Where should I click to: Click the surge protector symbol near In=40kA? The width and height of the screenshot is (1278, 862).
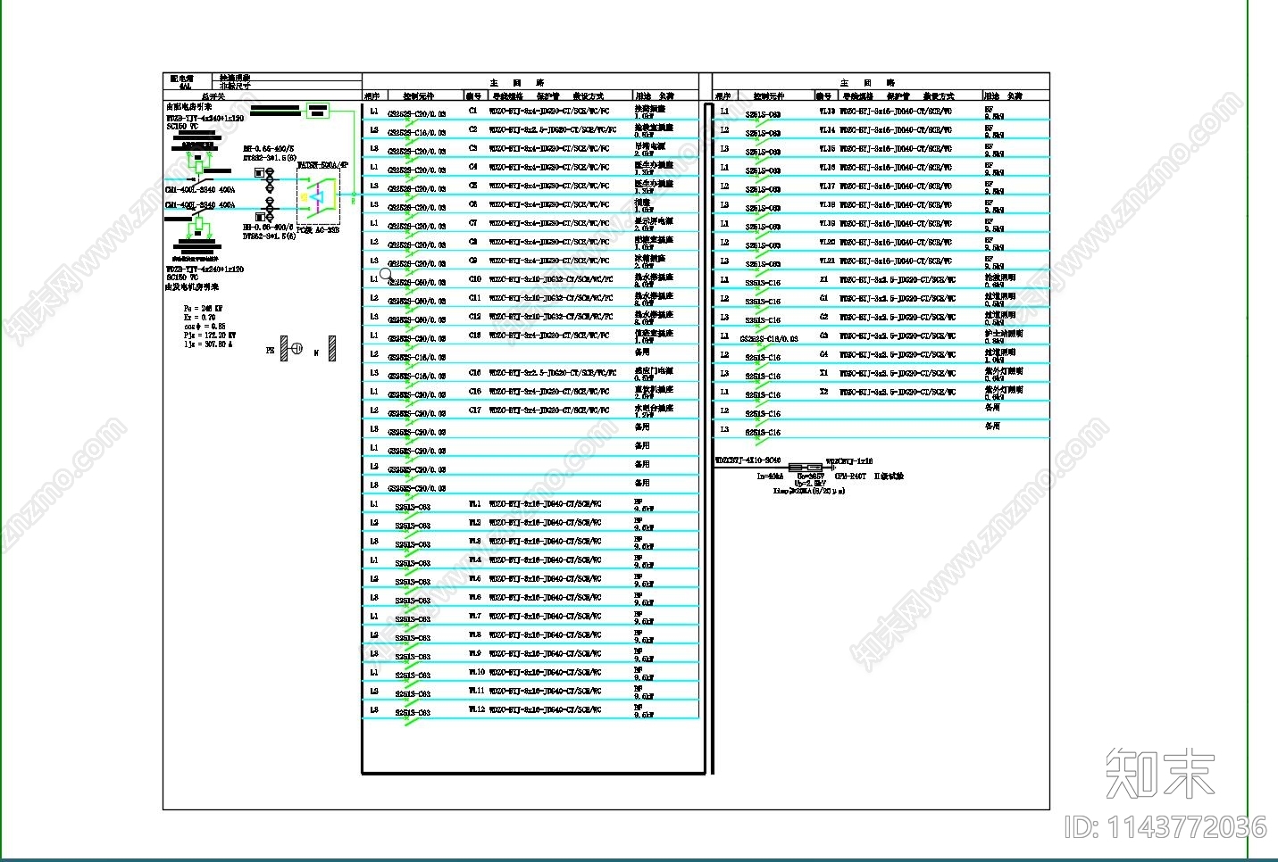pyautogui.click(x=810, y=467)
